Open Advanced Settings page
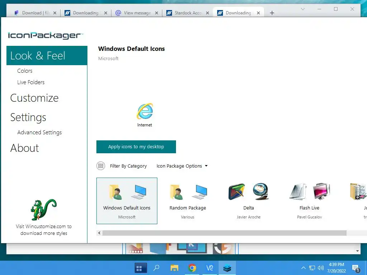Screen dimensions: 367x275 click(x=39, y=132)
